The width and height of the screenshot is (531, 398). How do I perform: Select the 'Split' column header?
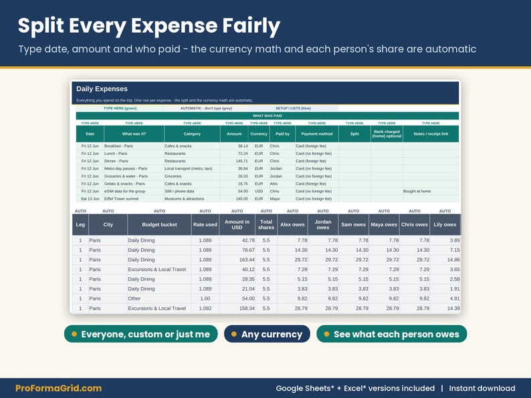tap(354, 134)
